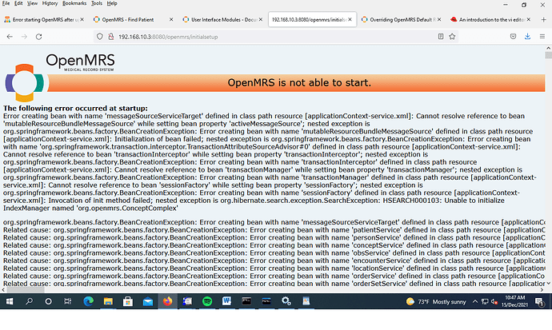The width and height of the screenshot is (552, 330).
Task: Open the File menu
Action: [6, 3]
